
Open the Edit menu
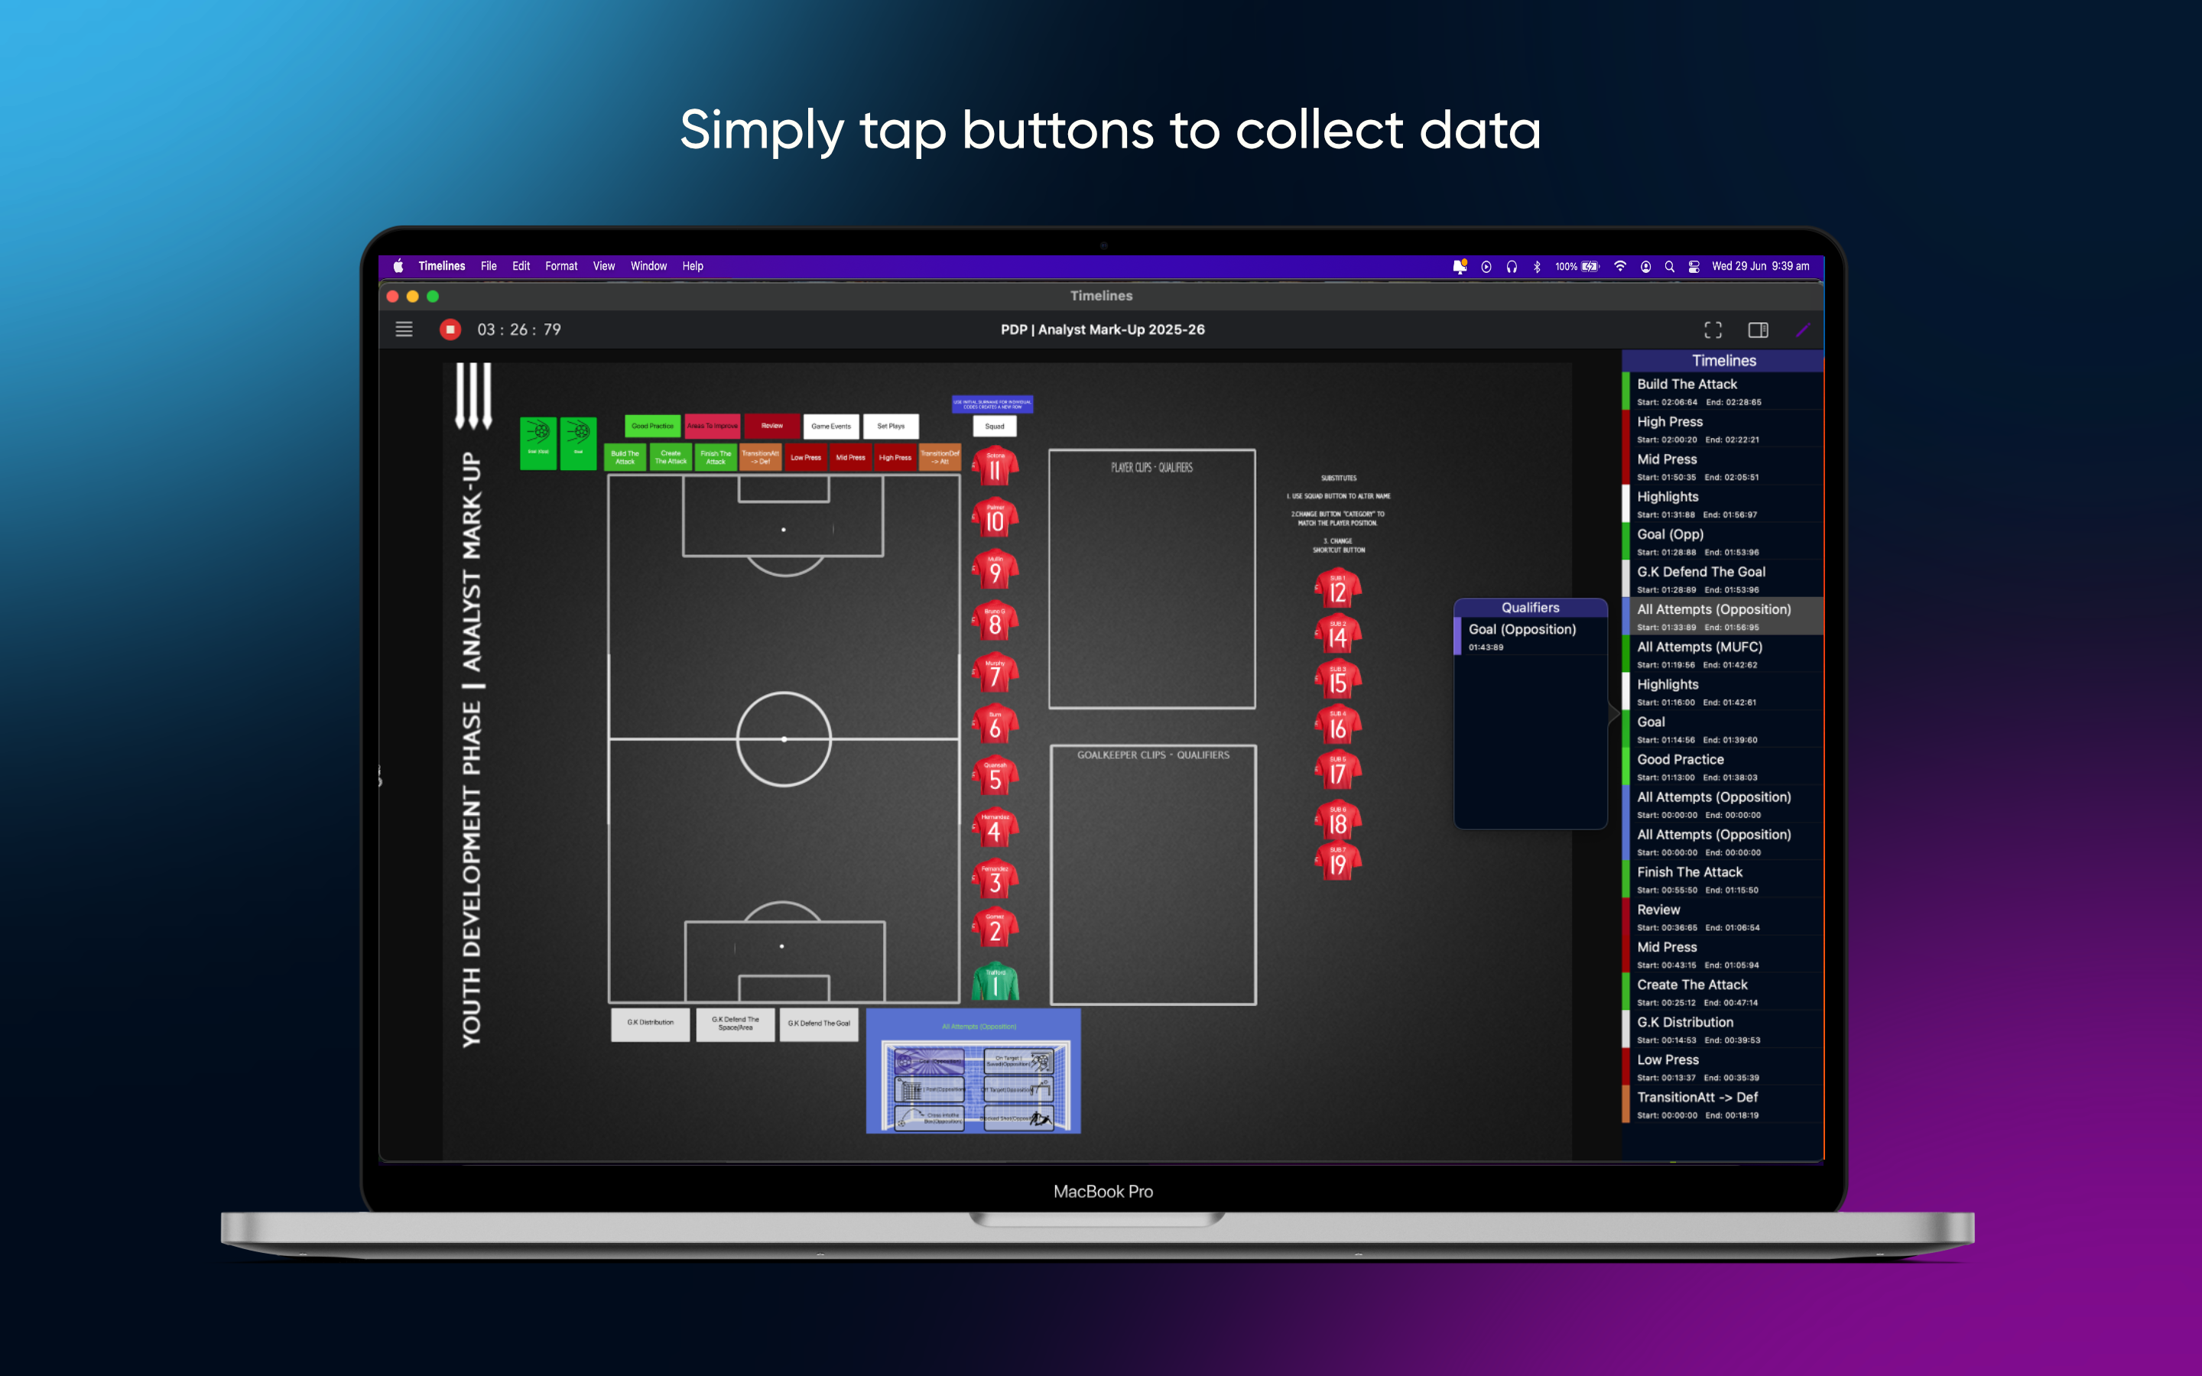coord(521,266)
